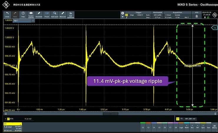Image resolution: width=218 pixels, height=133 pixels.
Task: Click the Logic button
Action: tap(181, 127)
